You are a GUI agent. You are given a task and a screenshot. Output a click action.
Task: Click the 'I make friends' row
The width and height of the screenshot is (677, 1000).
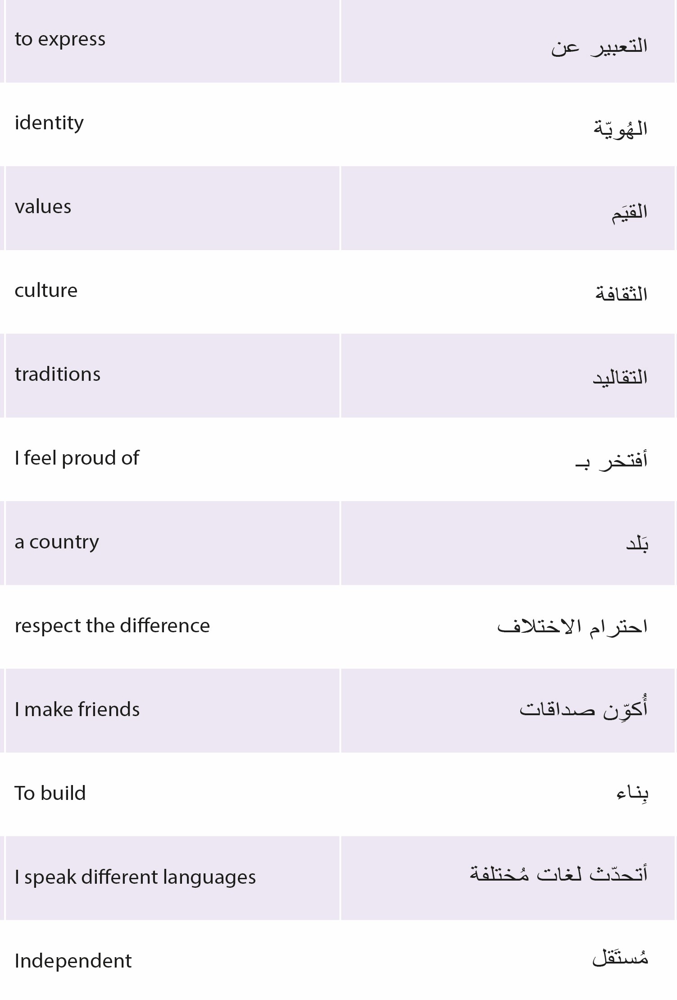[x=338, y=711]
